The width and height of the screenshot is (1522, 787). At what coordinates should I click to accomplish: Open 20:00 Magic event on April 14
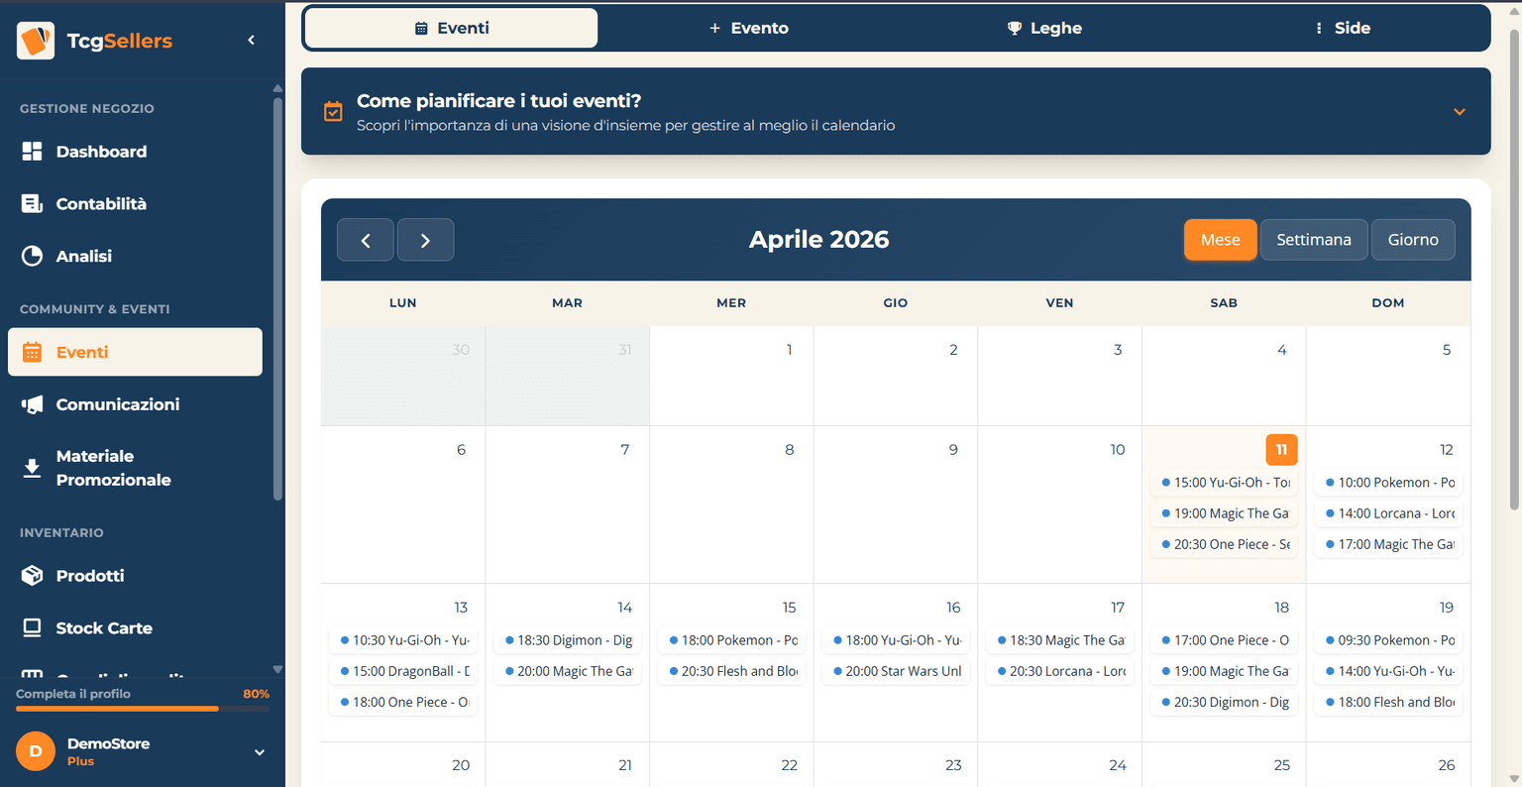tap(567, 671)
